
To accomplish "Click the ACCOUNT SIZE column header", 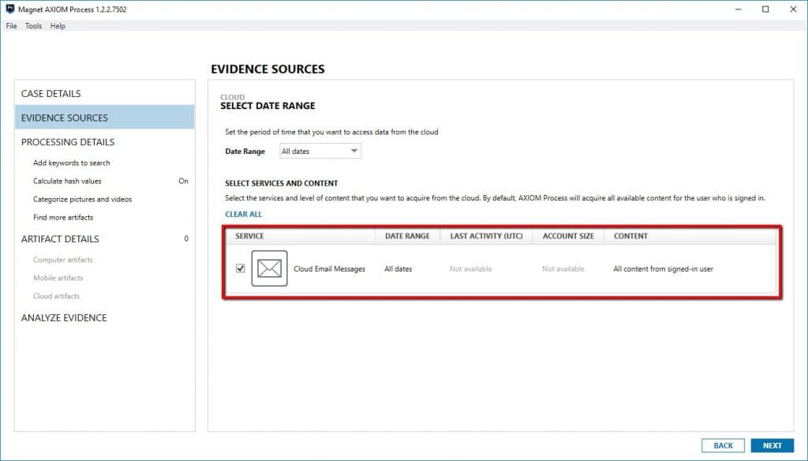I will point(568,236).
